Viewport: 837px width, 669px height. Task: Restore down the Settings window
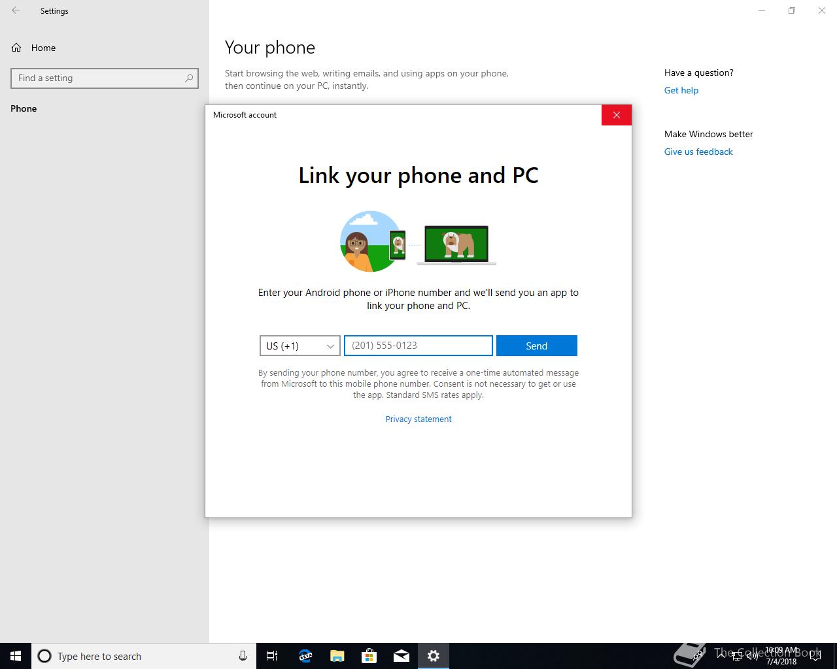(792, 10)
